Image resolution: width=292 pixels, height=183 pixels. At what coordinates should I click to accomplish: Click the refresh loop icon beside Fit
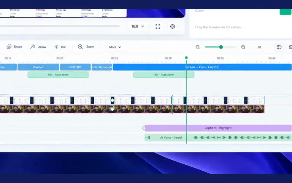click(279, 47)
